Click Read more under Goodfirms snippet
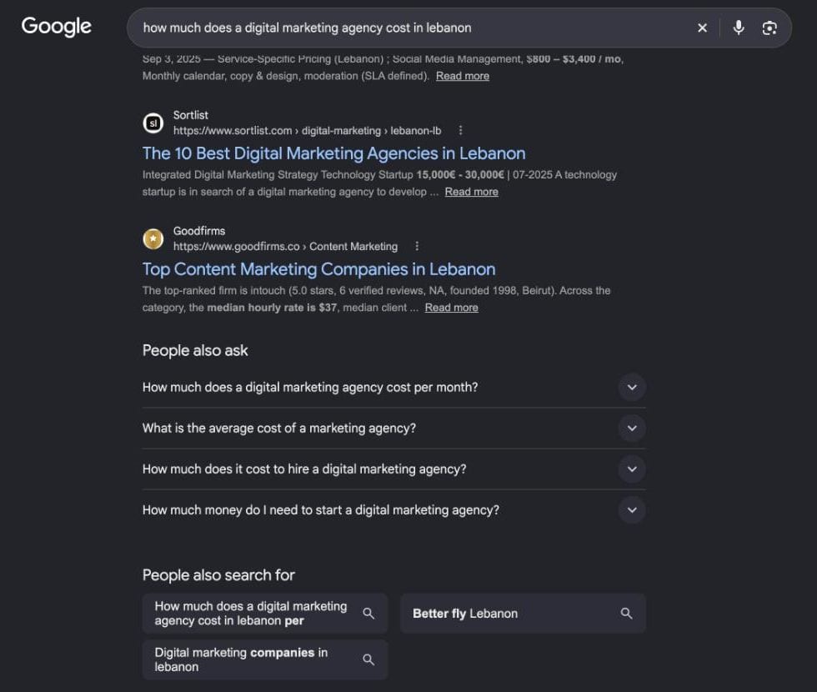Image resolution: width=817 pixels, height=692 pixels. point(451,308)
